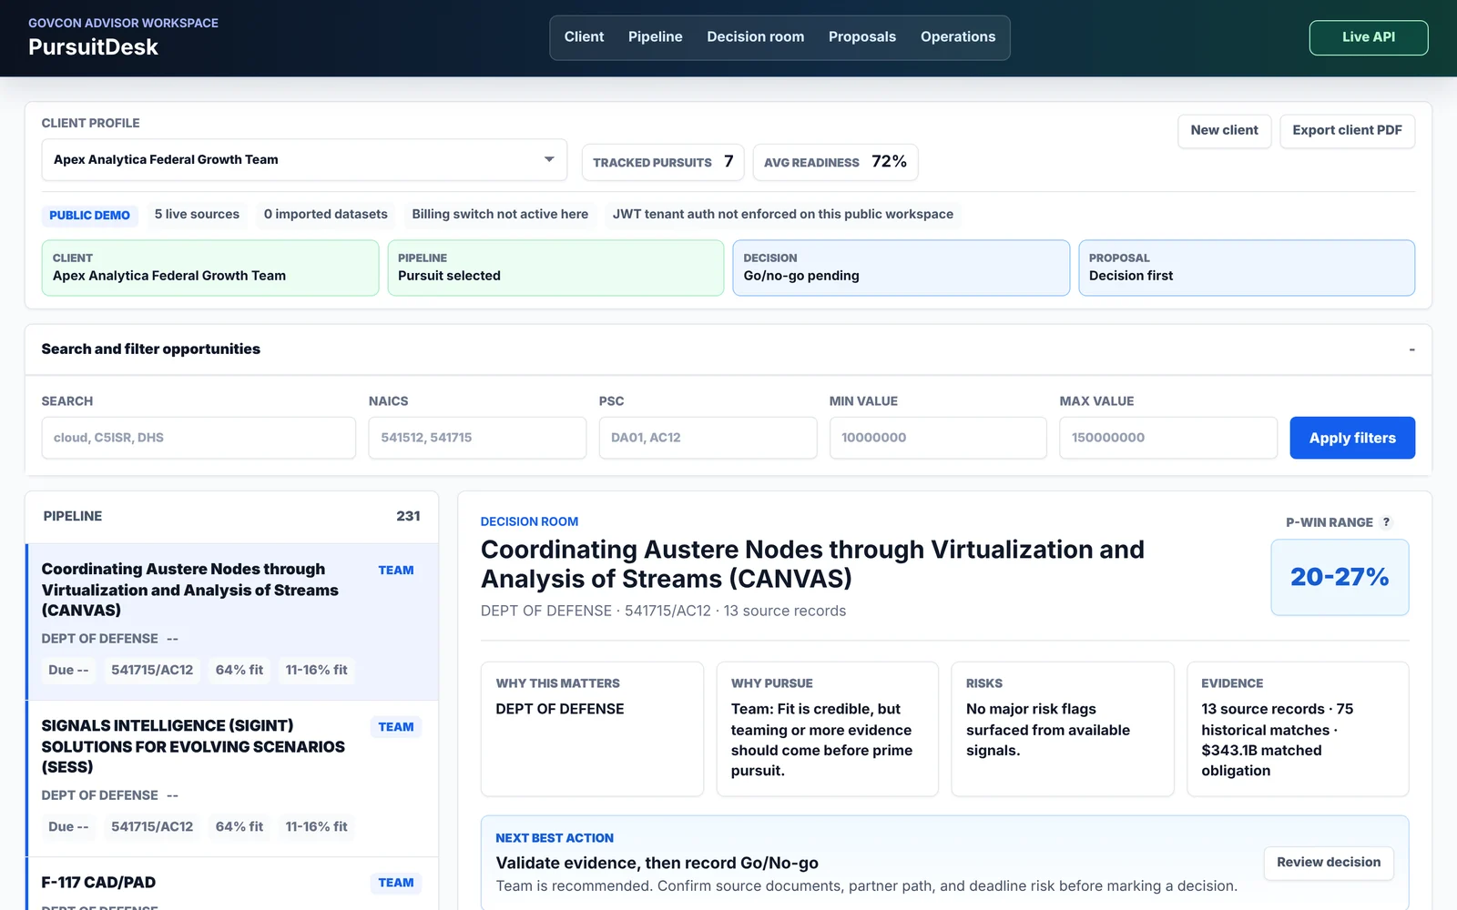Open the Proposal 'Decision first' step card
1457x910 pixels.
point(1247,268)
